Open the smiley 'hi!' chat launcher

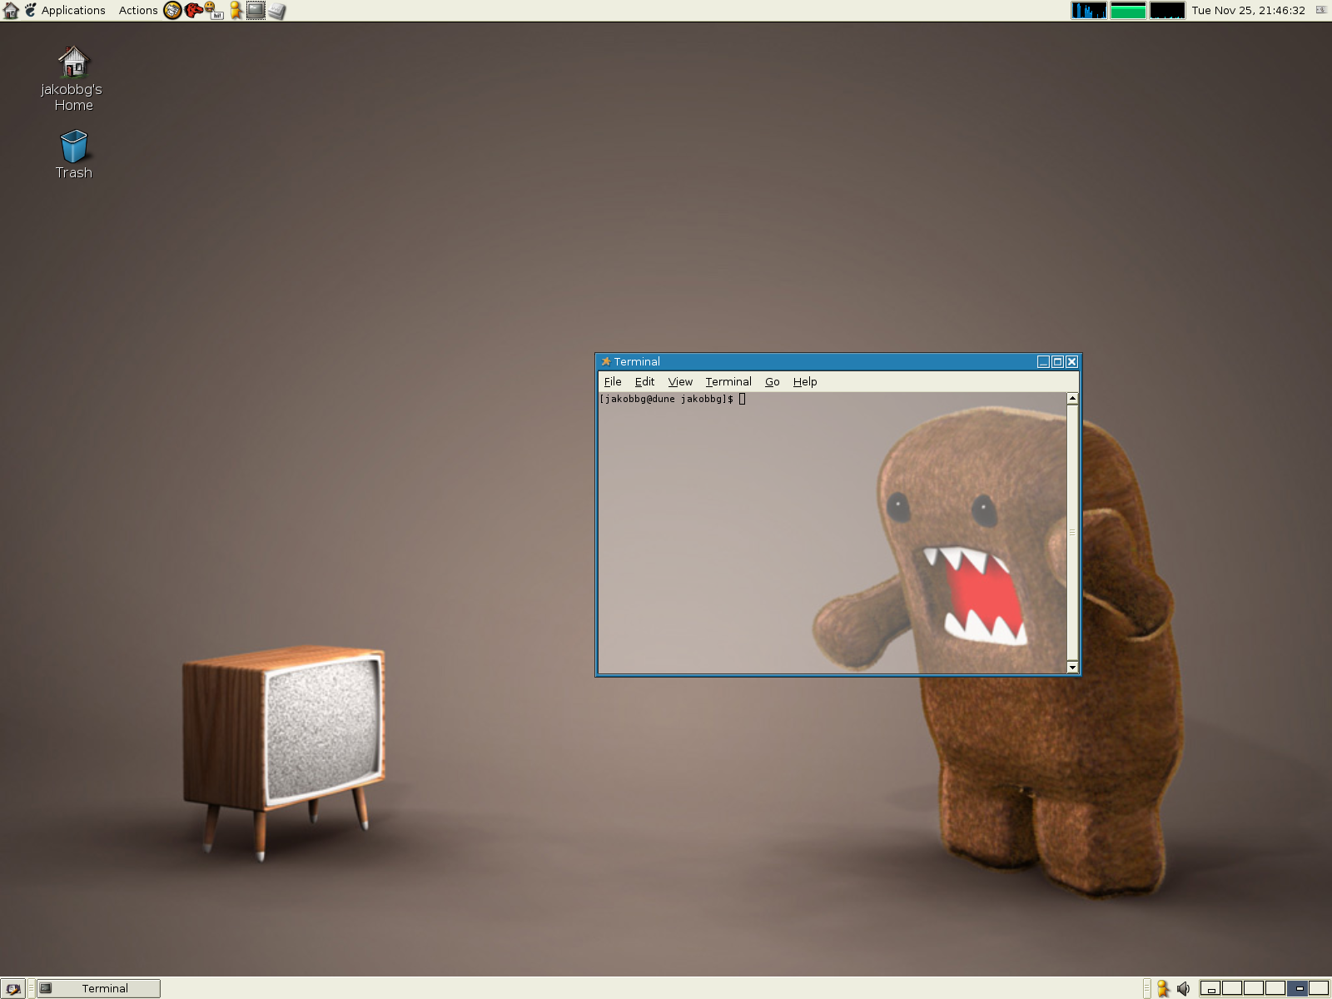215,10
